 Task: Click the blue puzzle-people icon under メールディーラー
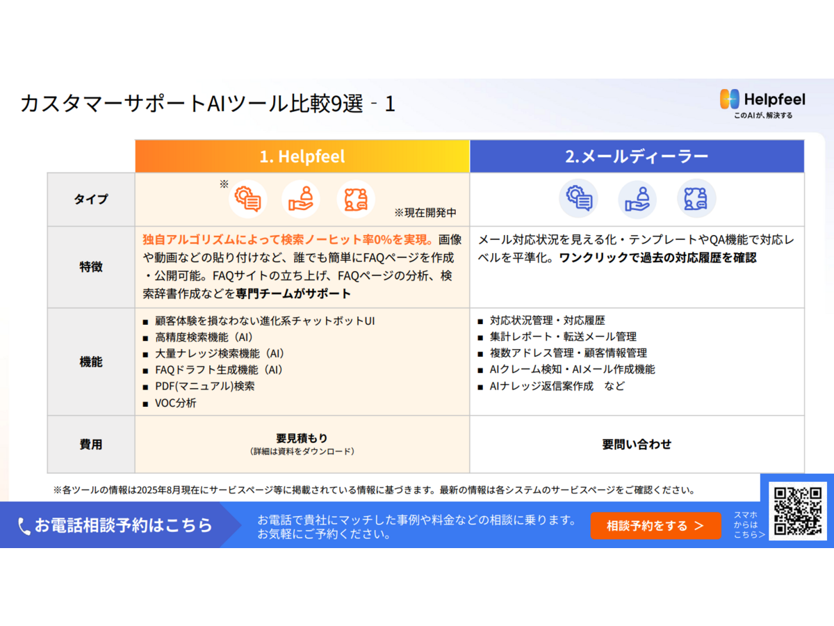696,199
